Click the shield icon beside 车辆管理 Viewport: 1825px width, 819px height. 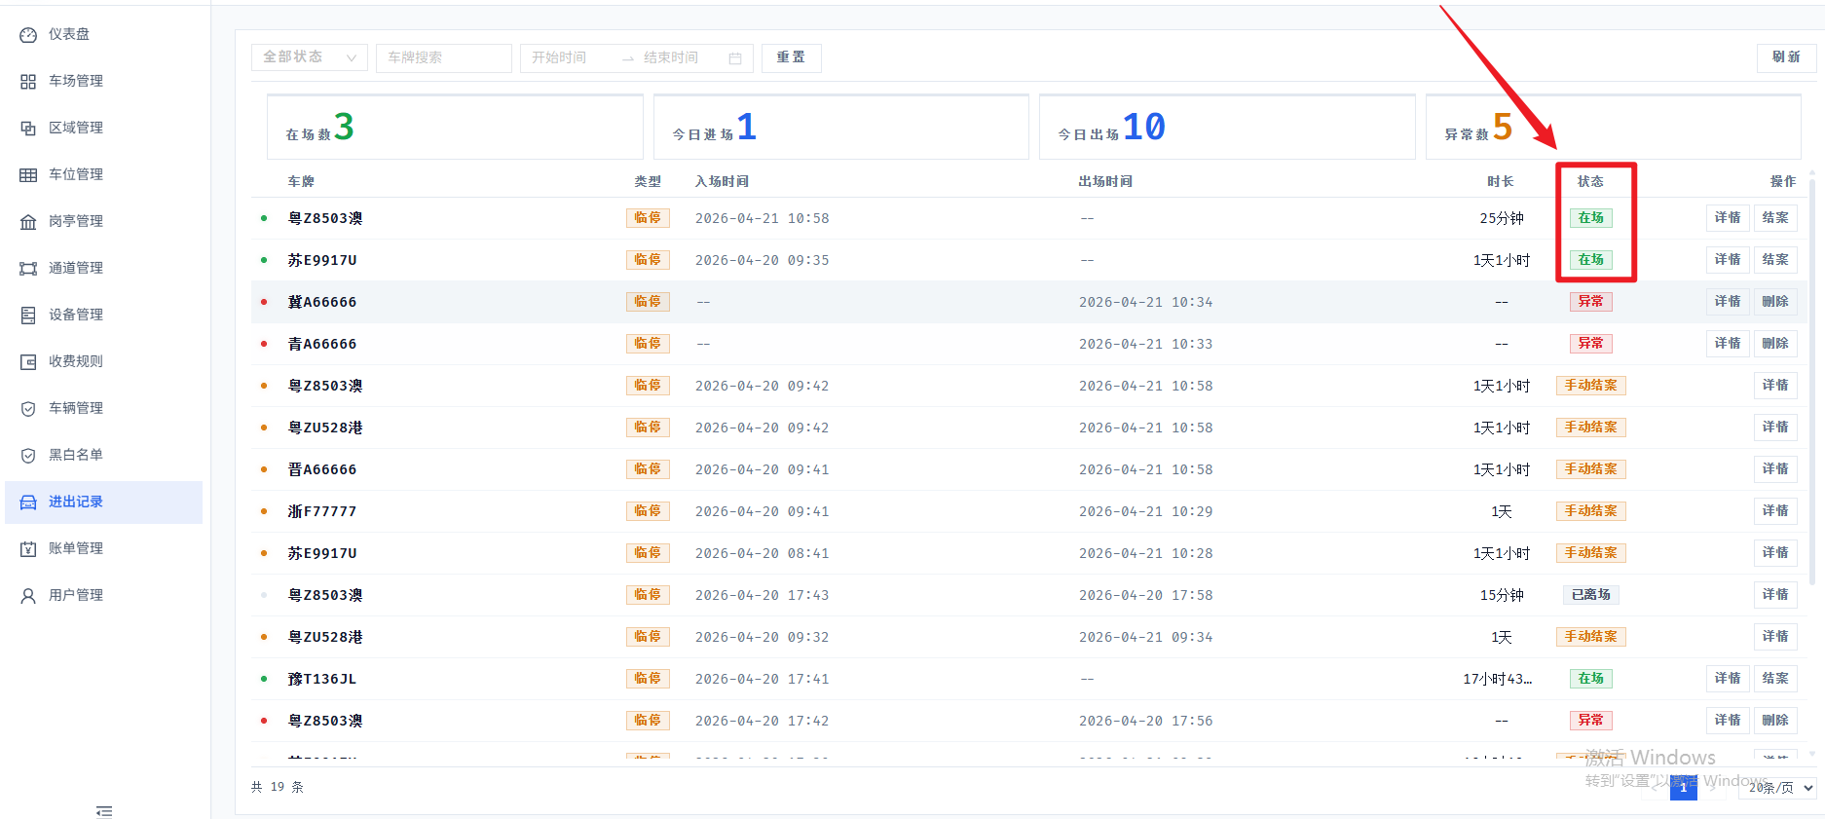(28, 409)
